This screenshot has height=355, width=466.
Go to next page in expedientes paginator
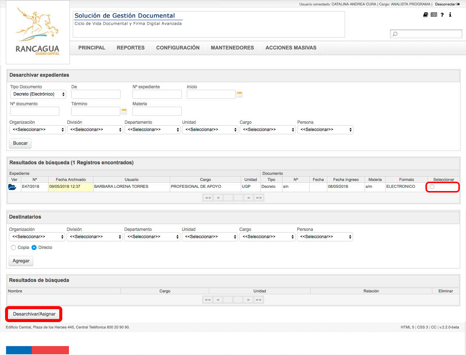coord(248,198)
